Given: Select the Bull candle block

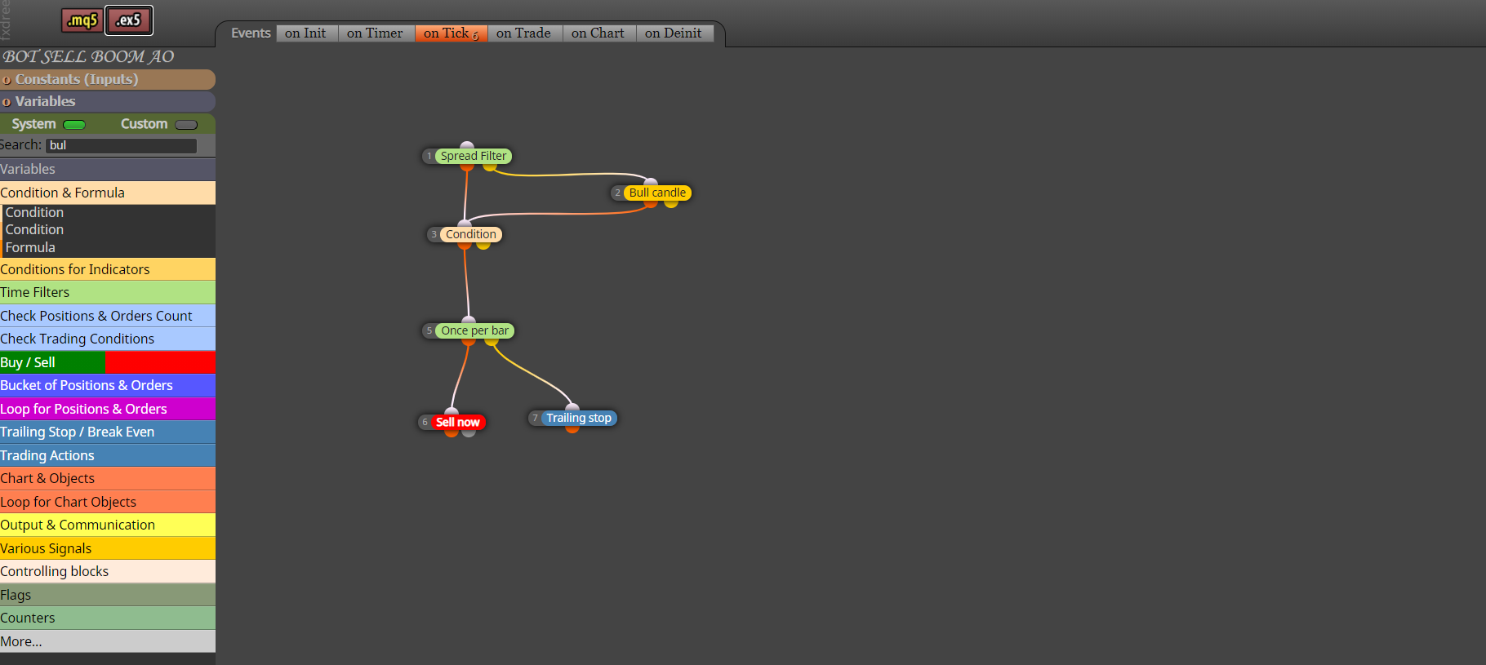Looking at the screenshot, I should pos(657,193).
